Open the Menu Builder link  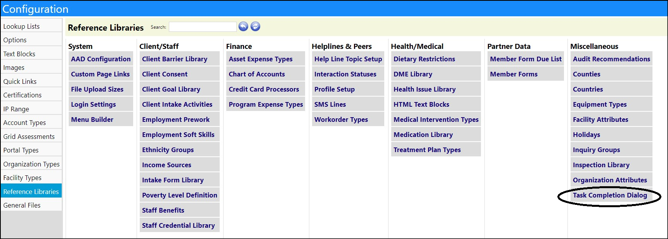pos(101,119)
